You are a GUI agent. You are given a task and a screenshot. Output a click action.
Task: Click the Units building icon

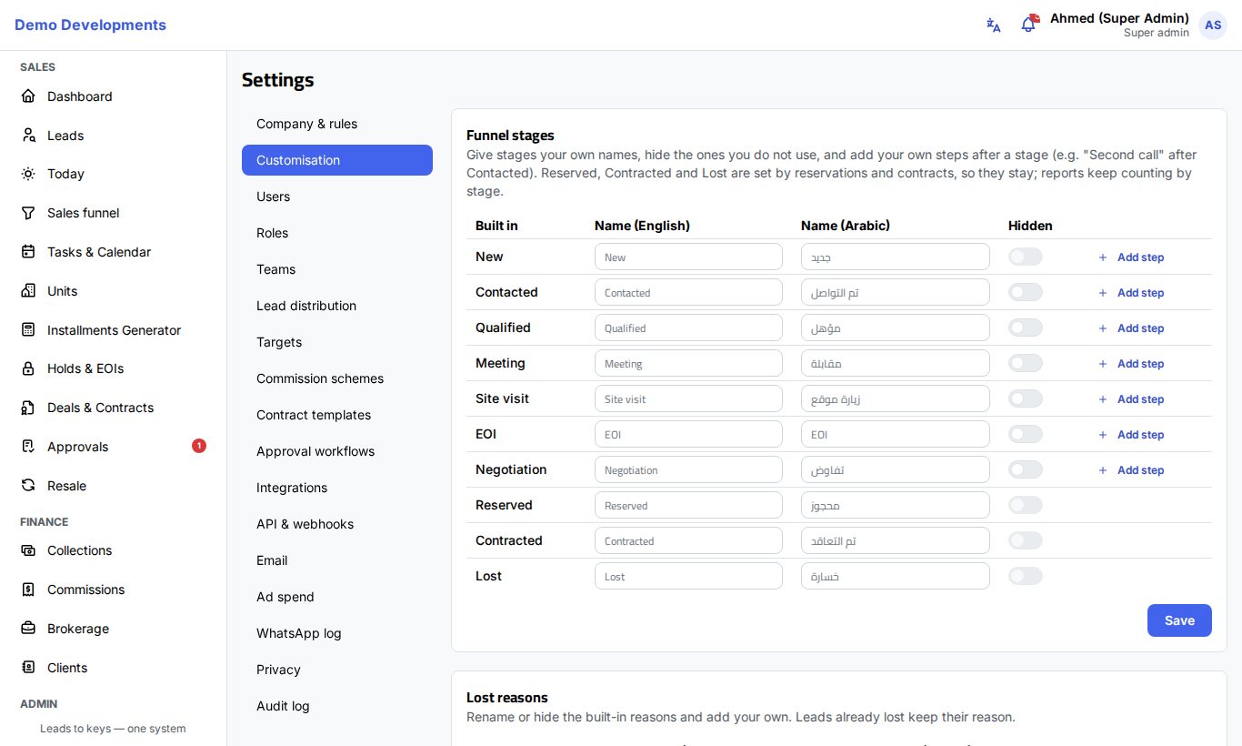pyautogui.click(x=28, y=291)
